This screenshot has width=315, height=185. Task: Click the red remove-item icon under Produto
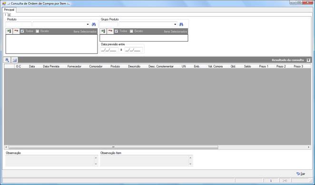pos(16,31)
